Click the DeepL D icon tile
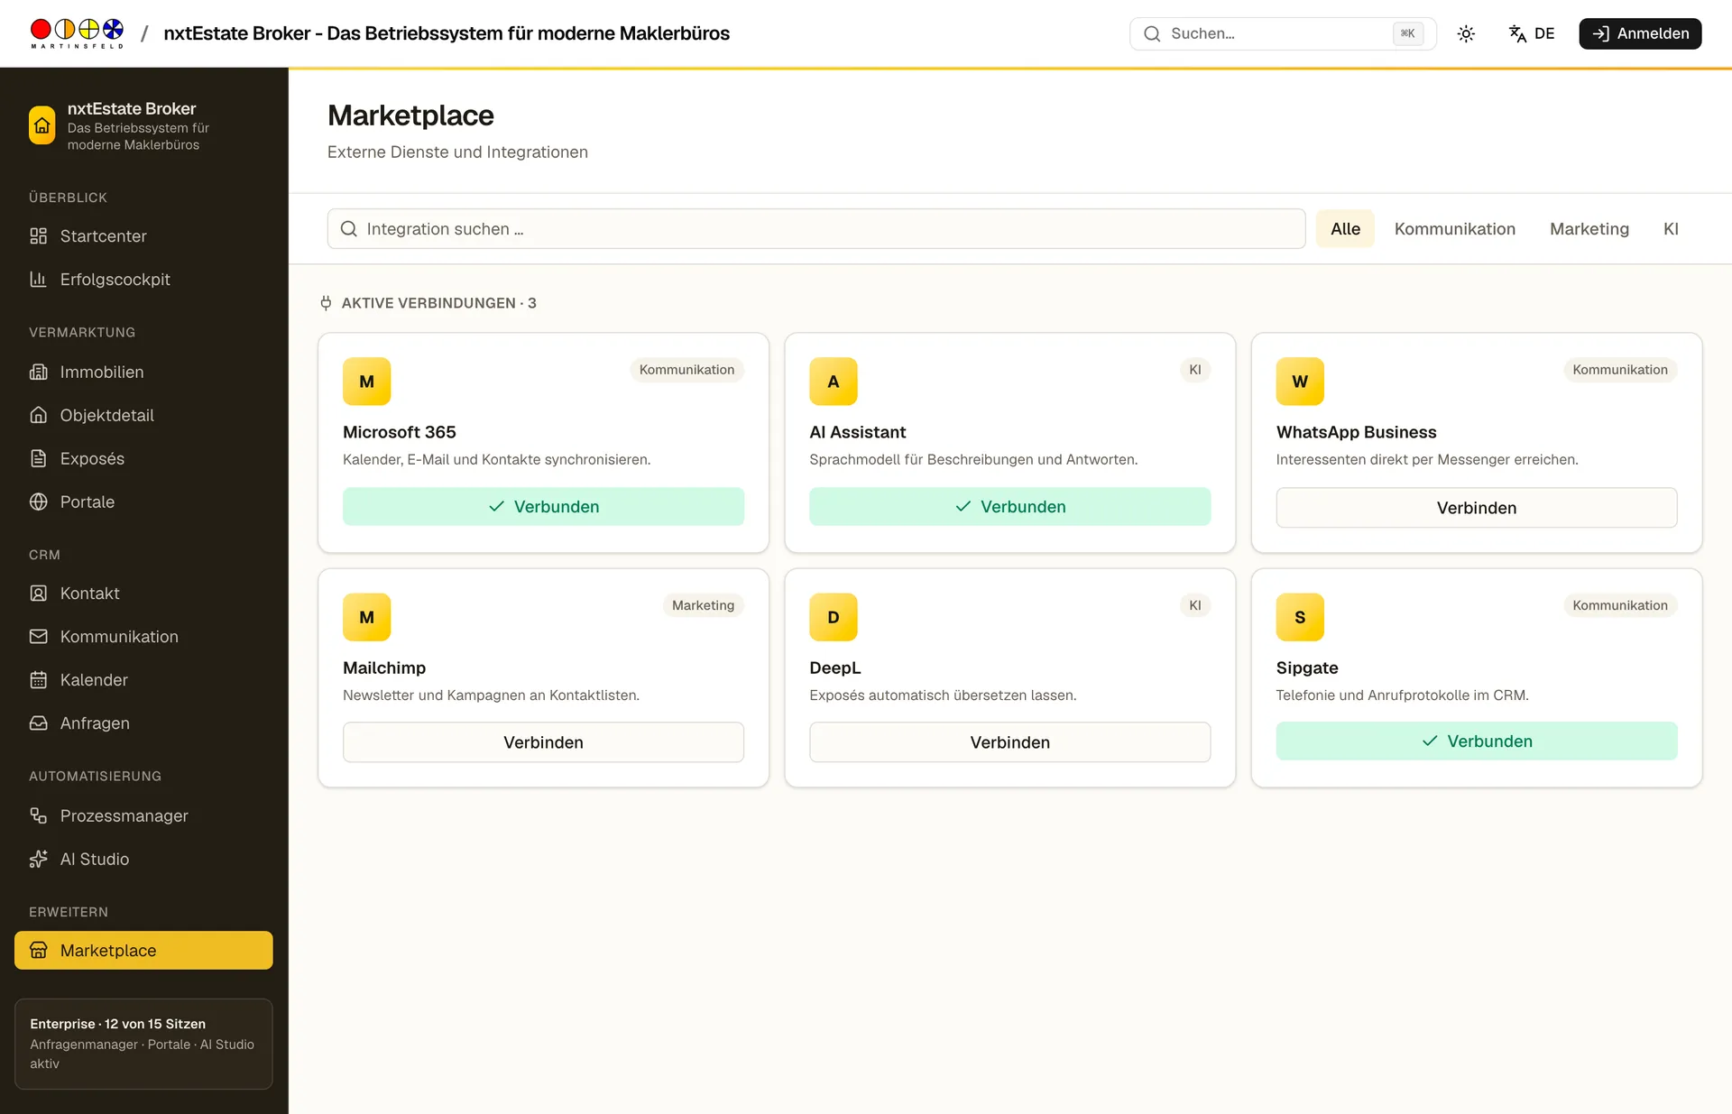Image resolution: width=1732 pixels, height=1114 pixels. 833,617
